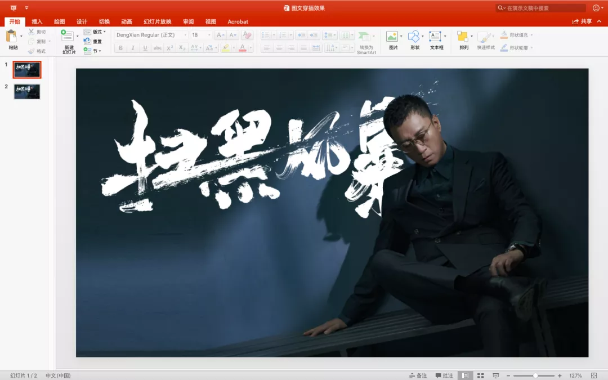Switch to the 插入 (Insert) tab
The image size is (608, 380).
tap(37, 22)
